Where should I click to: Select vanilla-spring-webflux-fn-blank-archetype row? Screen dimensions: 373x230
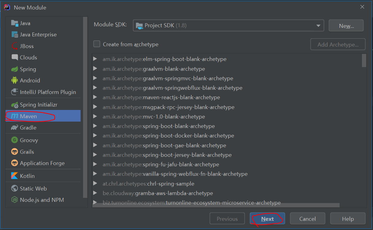(227, 174)
